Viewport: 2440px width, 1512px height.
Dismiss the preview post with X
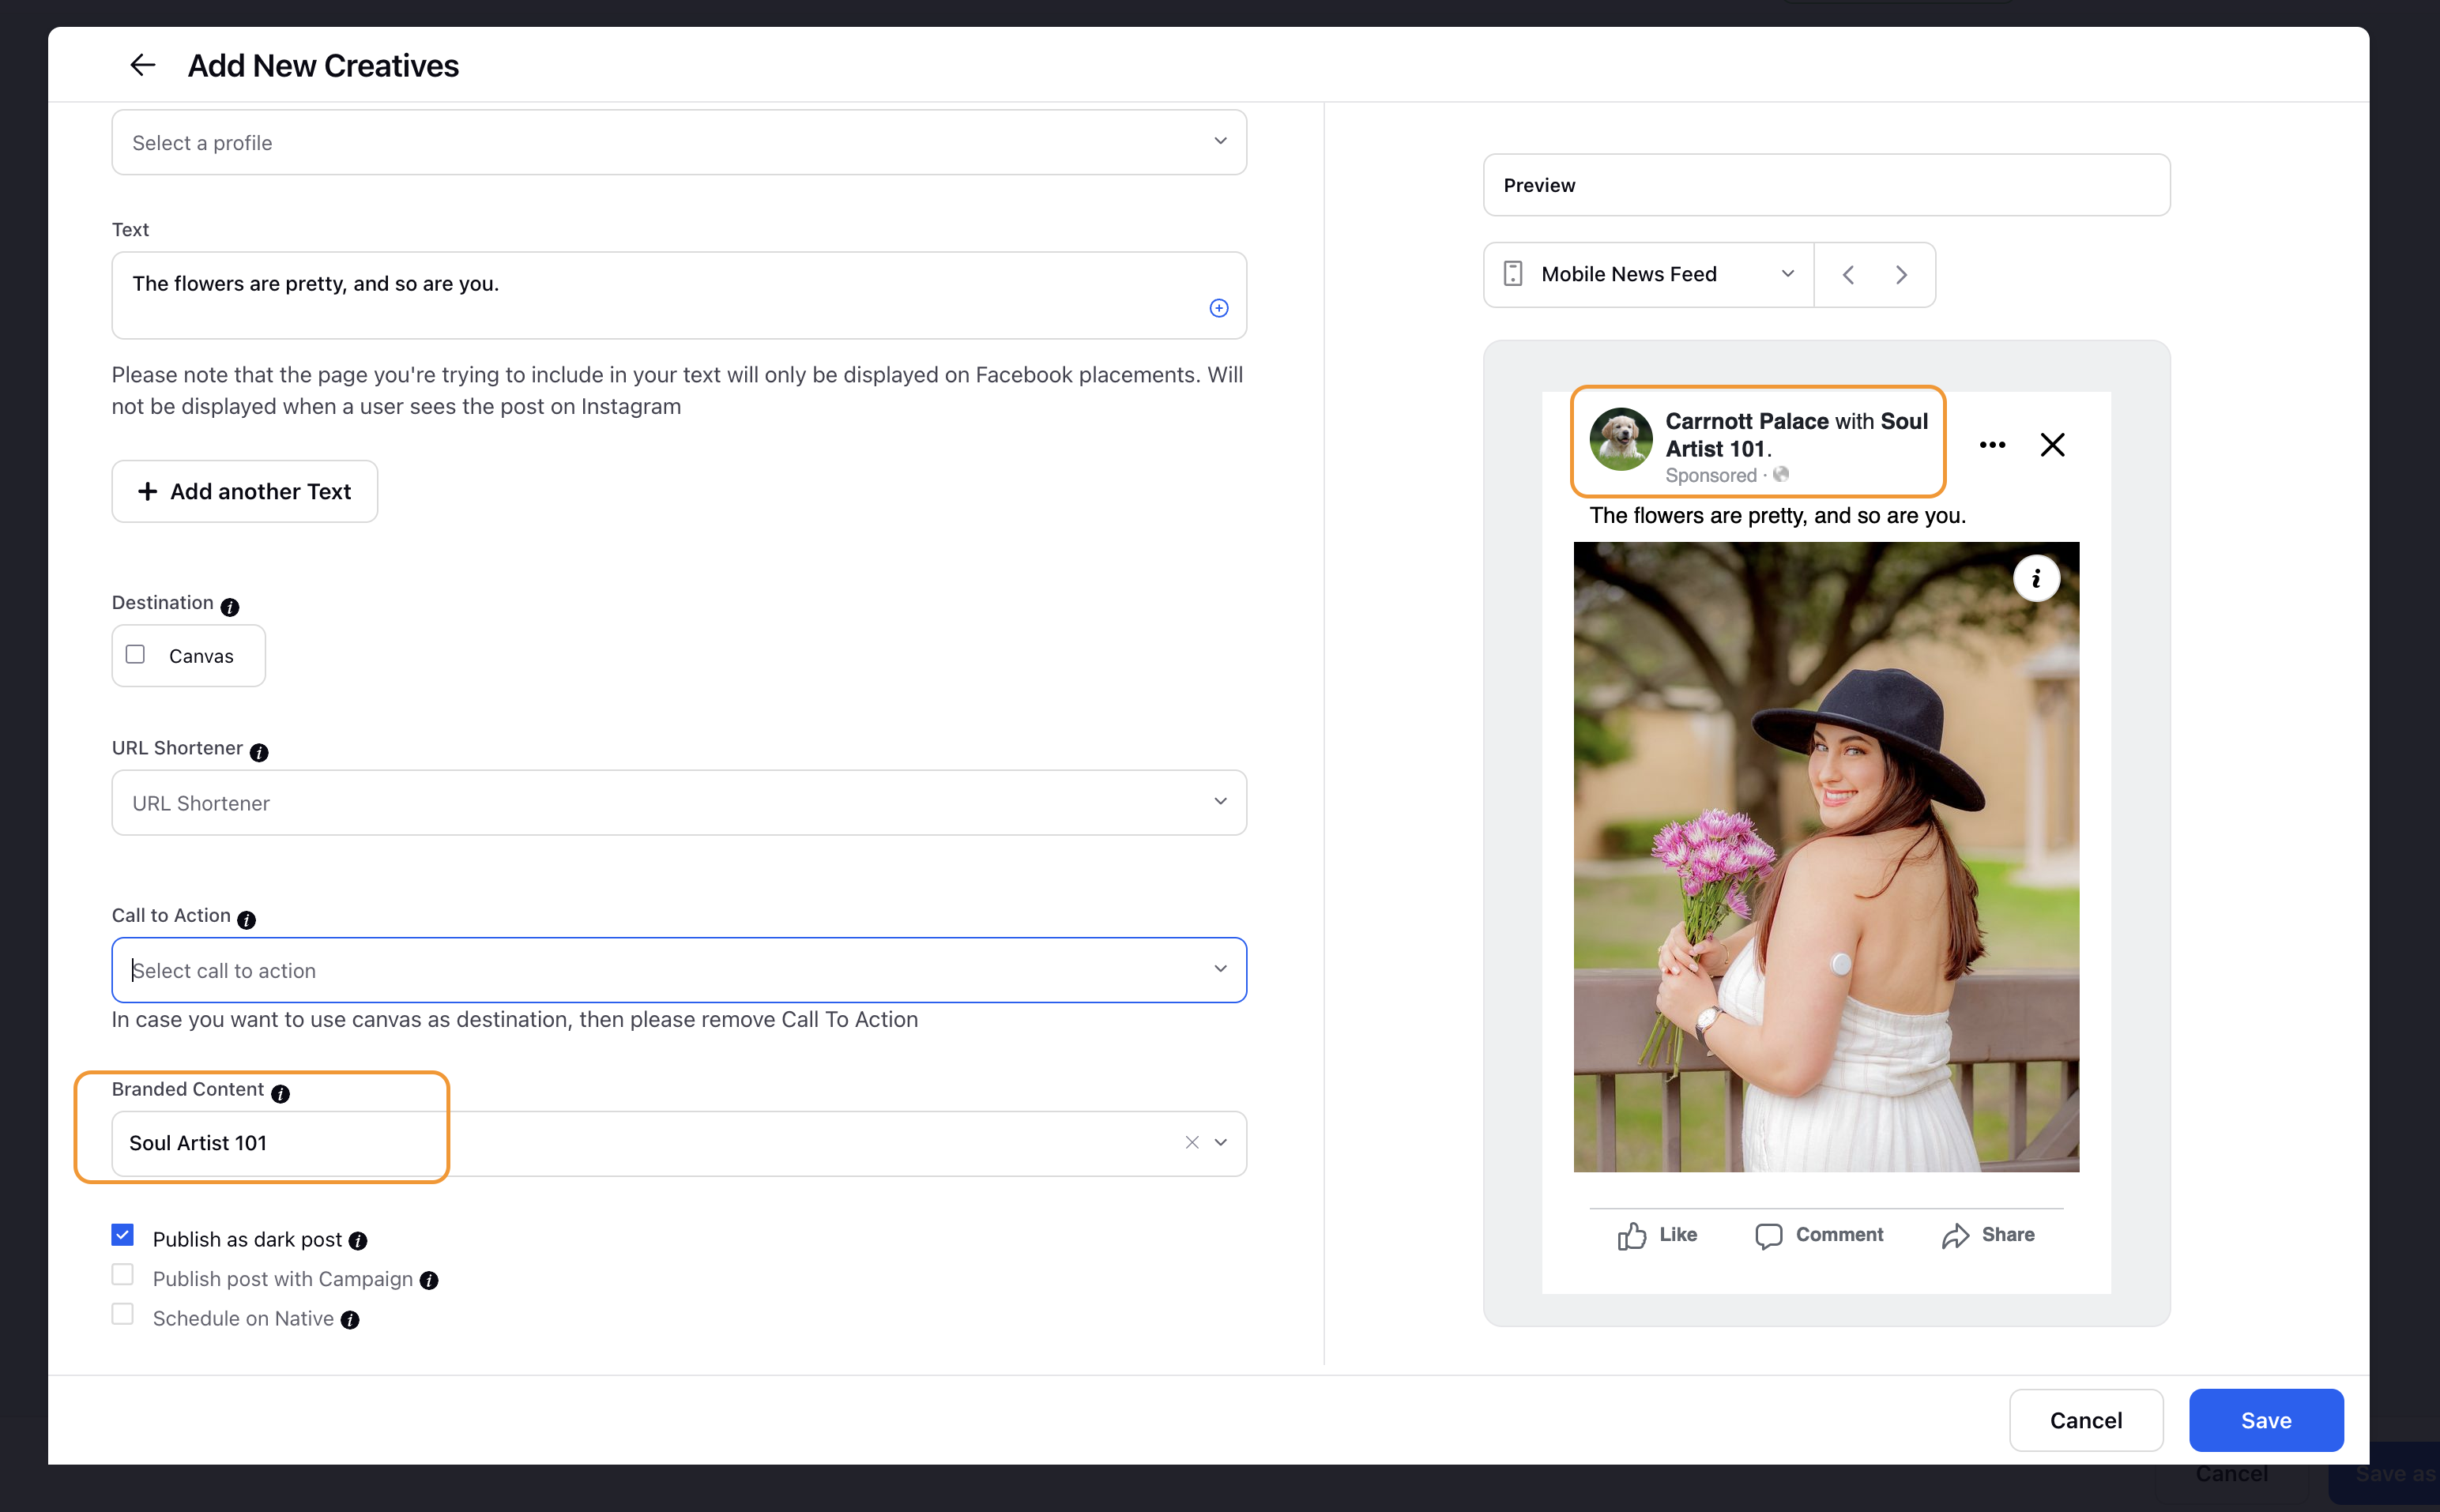pos(2052,445)
